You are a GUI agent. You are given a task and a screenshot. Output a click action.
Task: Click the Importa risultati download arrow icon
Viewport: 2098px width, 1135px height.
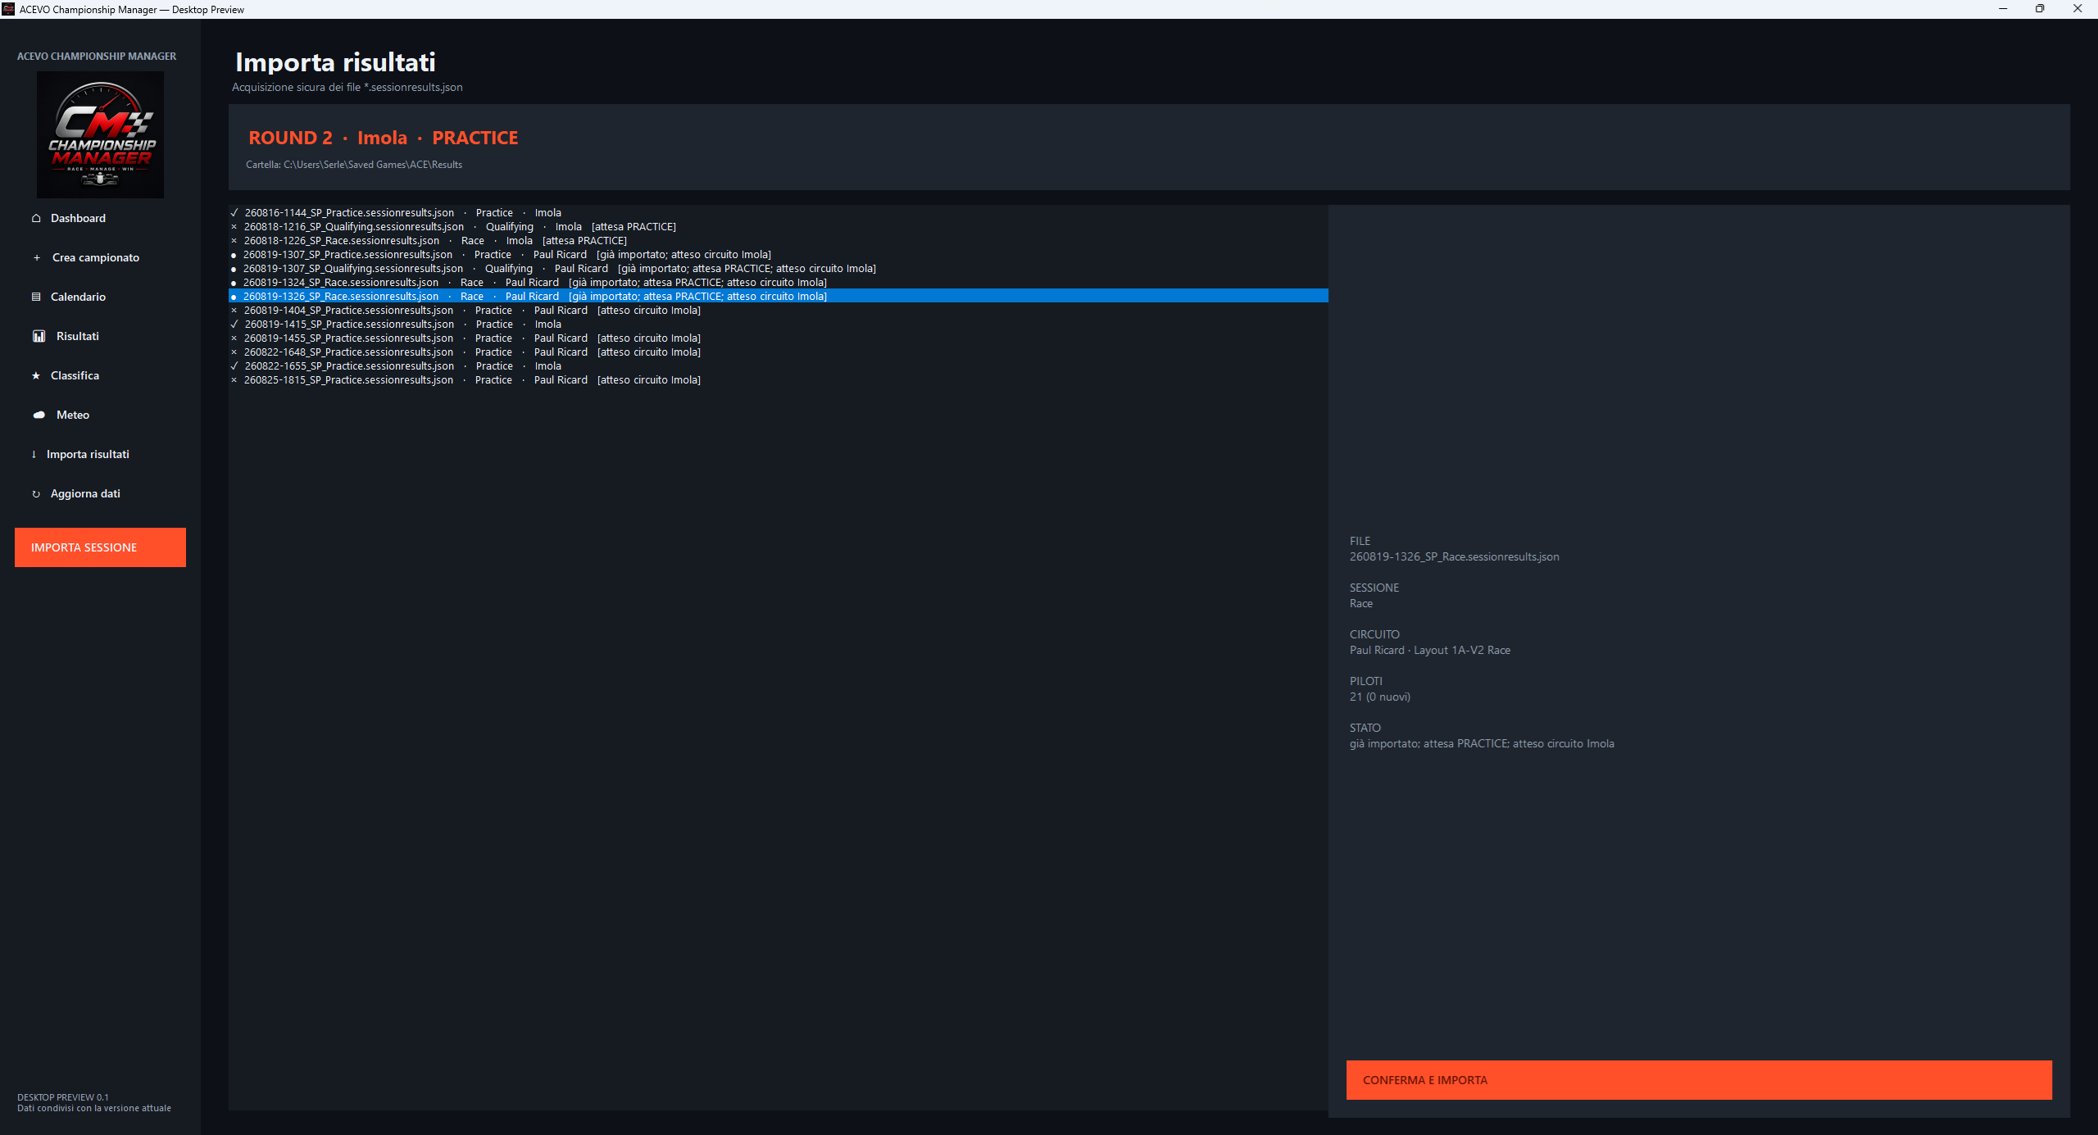pos(34,454)
